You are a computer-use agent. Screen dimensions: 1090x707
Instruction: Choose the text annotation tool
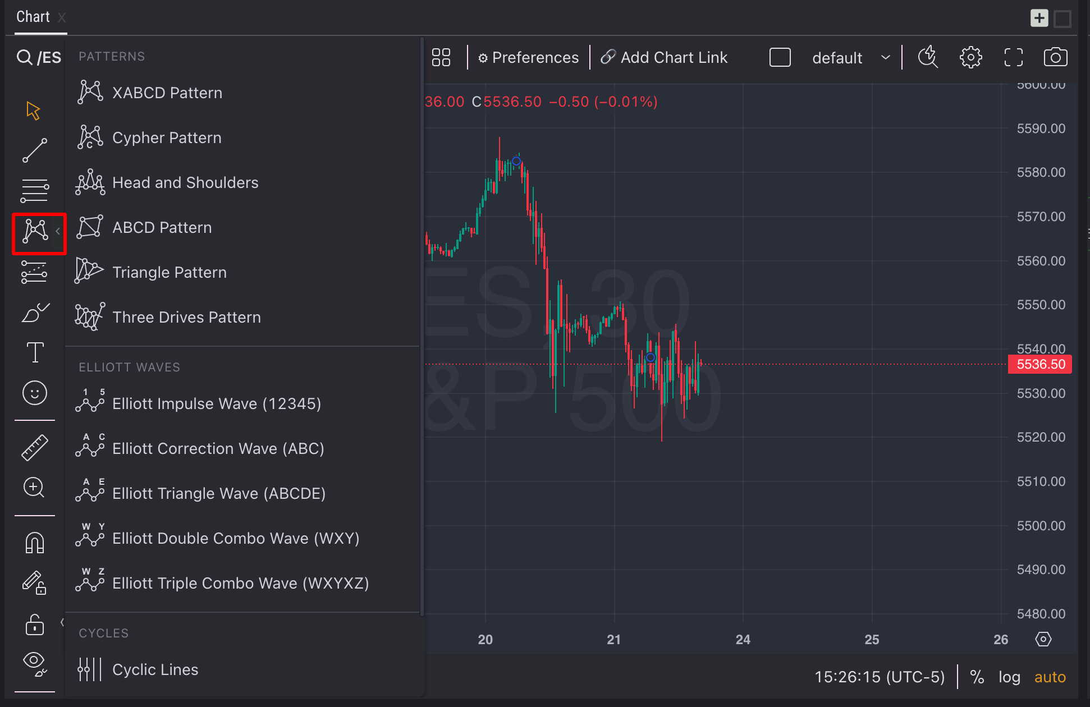(x=34, y=352)
